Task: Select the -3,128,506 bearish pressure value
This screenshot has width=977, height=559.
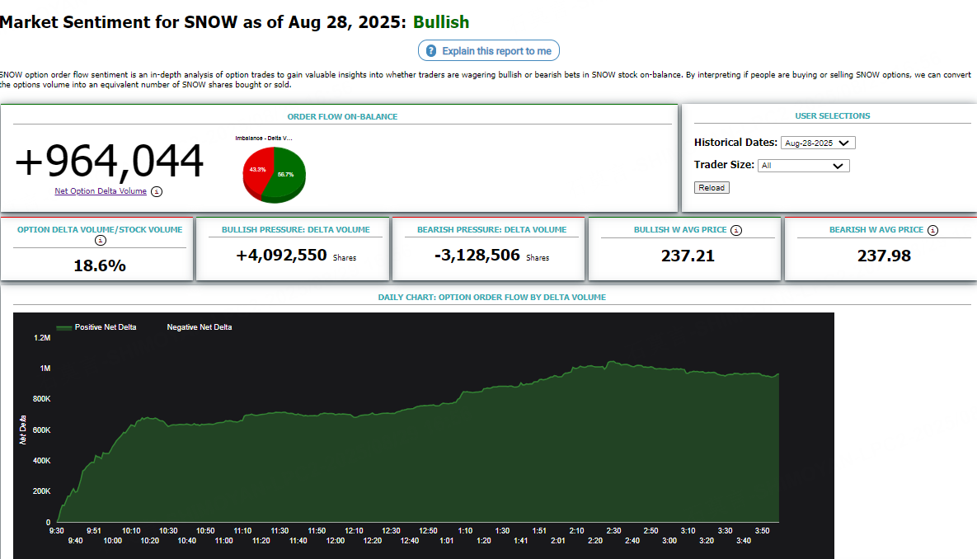Action: tap(477, 256)
